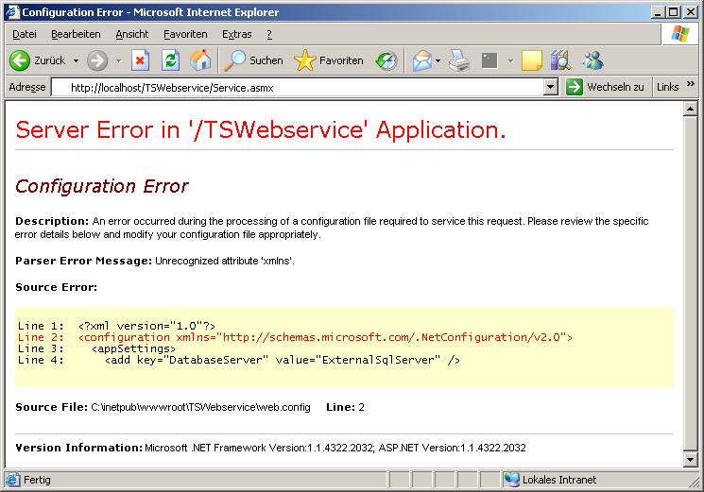
Task: Open the Suchen search pane
Action: coord(254,60)
